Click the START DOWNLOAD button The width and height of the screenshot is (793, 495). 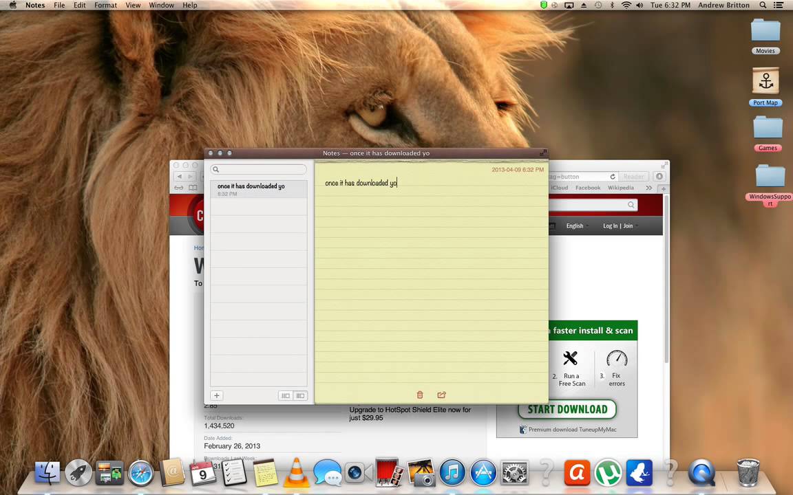[567, 409]
